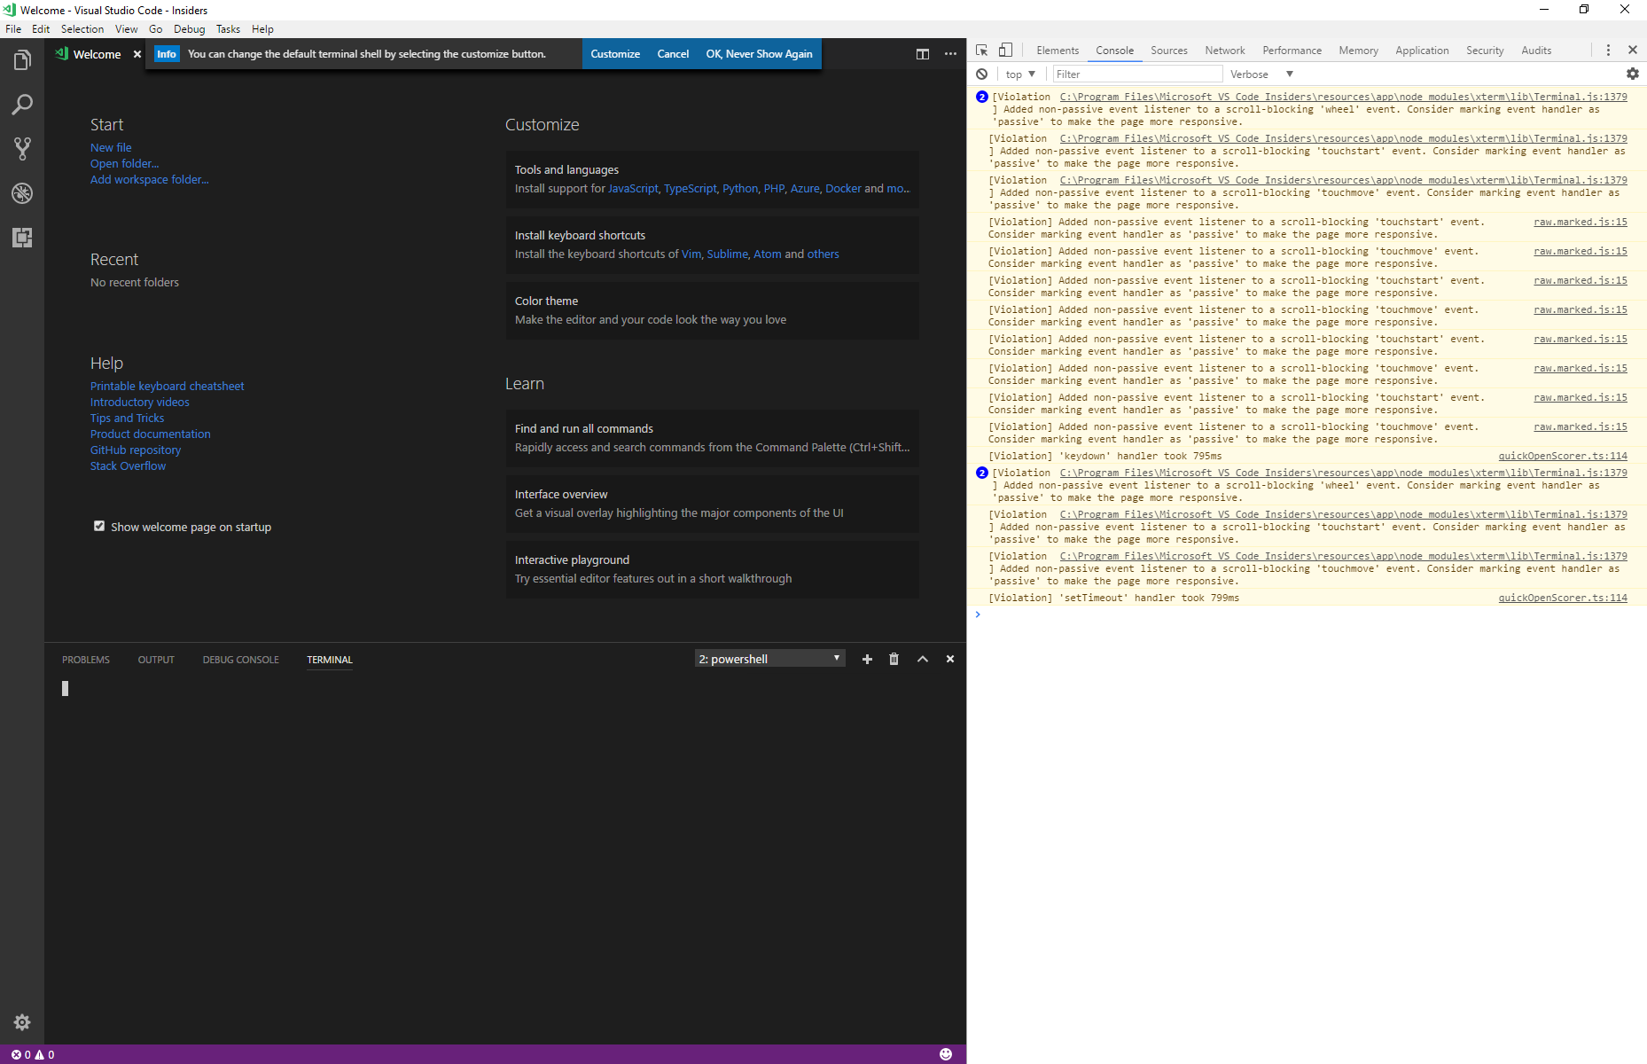
Task: Open the Debug menu
Action: point(189,28)
